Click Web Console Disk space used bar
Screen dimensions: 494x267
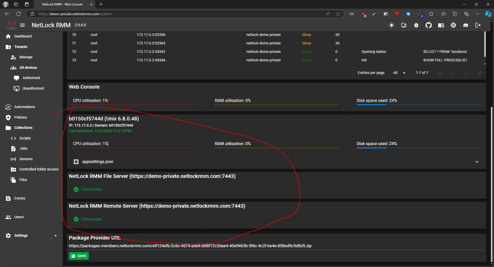coord(418,105)
